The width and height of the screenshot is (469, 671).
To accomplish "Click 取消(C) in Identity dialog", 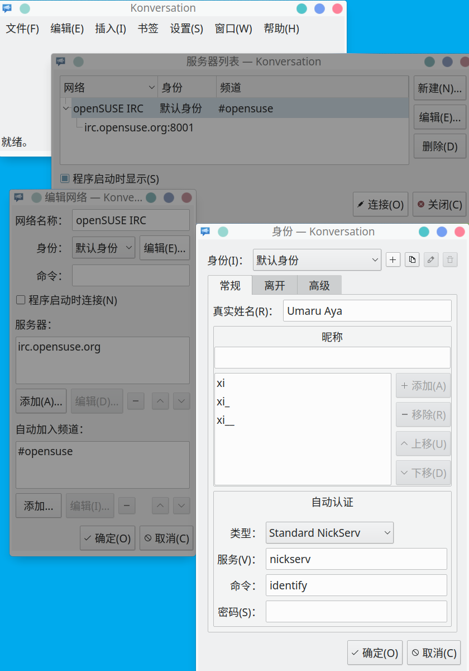I will (434, 653).
